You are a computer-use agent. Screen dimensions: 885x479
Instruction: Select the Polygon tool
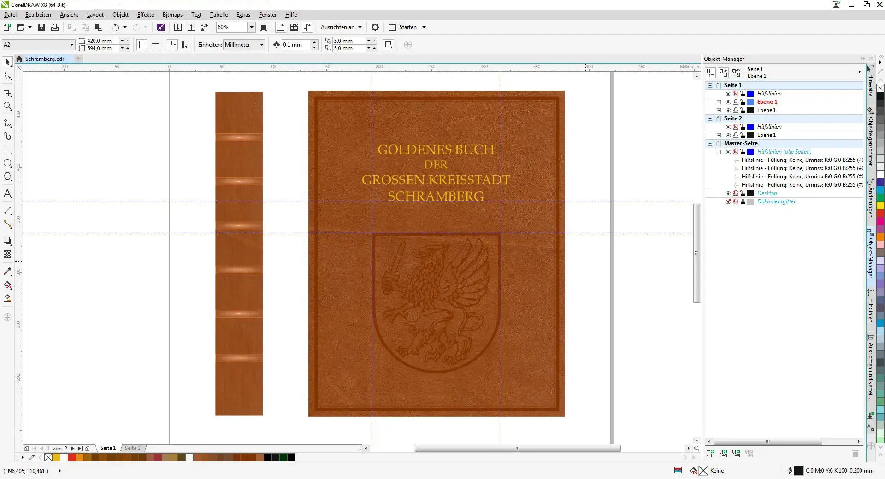coord(7,177)
